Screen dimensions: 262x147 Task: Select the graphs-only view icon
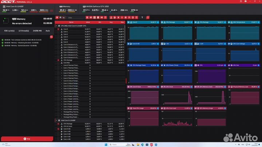(x=64, y=17)
